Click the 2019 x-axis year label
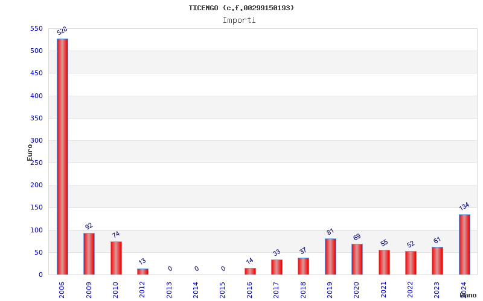Viewport: 483px width, 301px height. (x=330, y=290)
